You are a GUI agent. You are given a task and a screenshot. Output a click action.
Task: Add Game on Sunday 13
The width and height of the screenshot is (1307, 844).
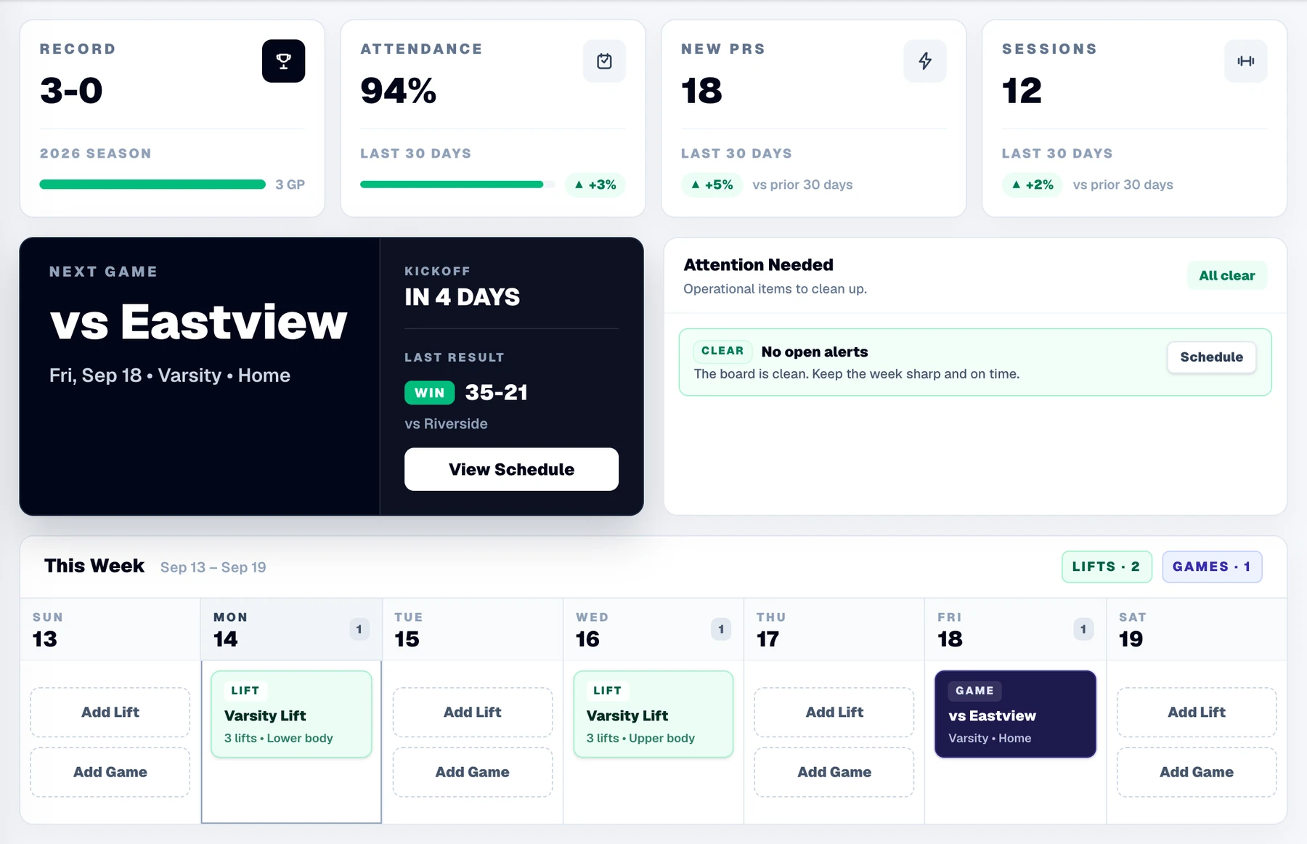coord(110,772)
